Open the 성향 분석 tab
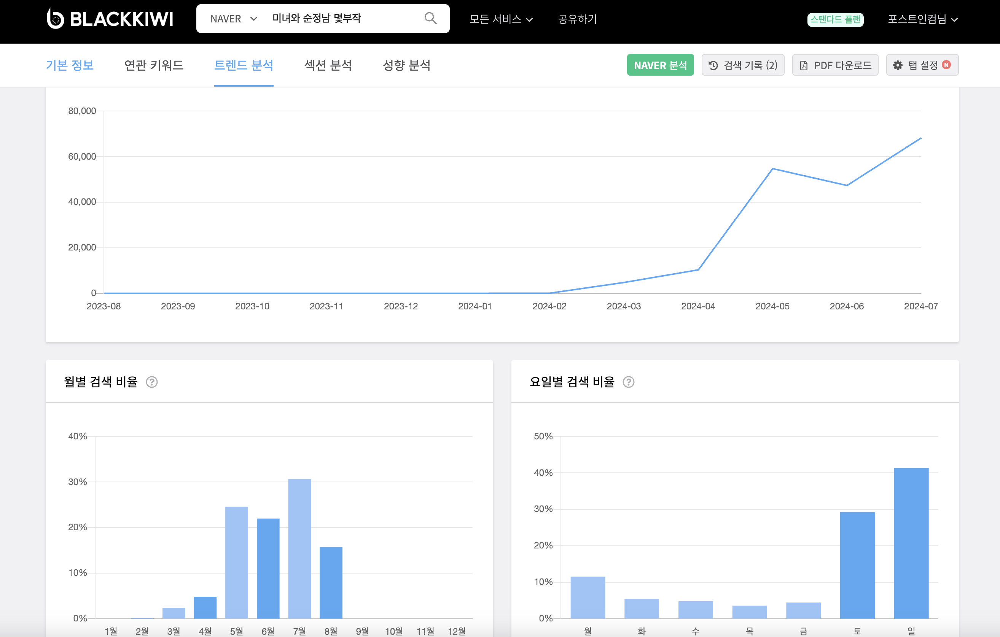The image size is (1000, 637). pos(406,65)
